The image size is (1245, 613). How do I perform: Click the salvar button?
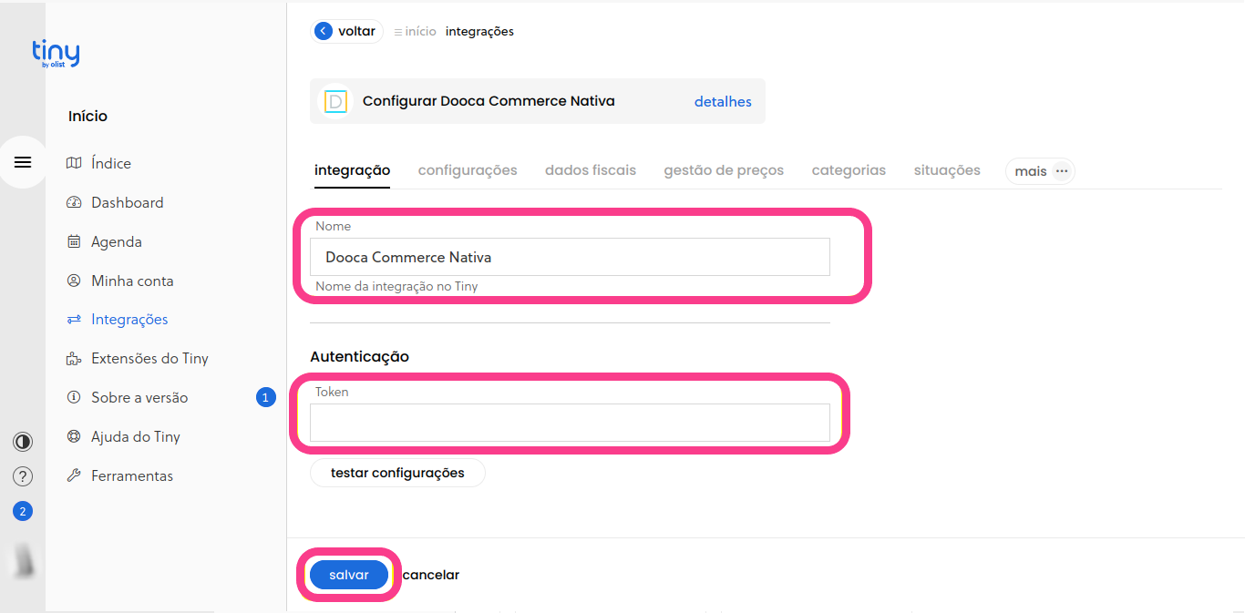coord(349,575)
